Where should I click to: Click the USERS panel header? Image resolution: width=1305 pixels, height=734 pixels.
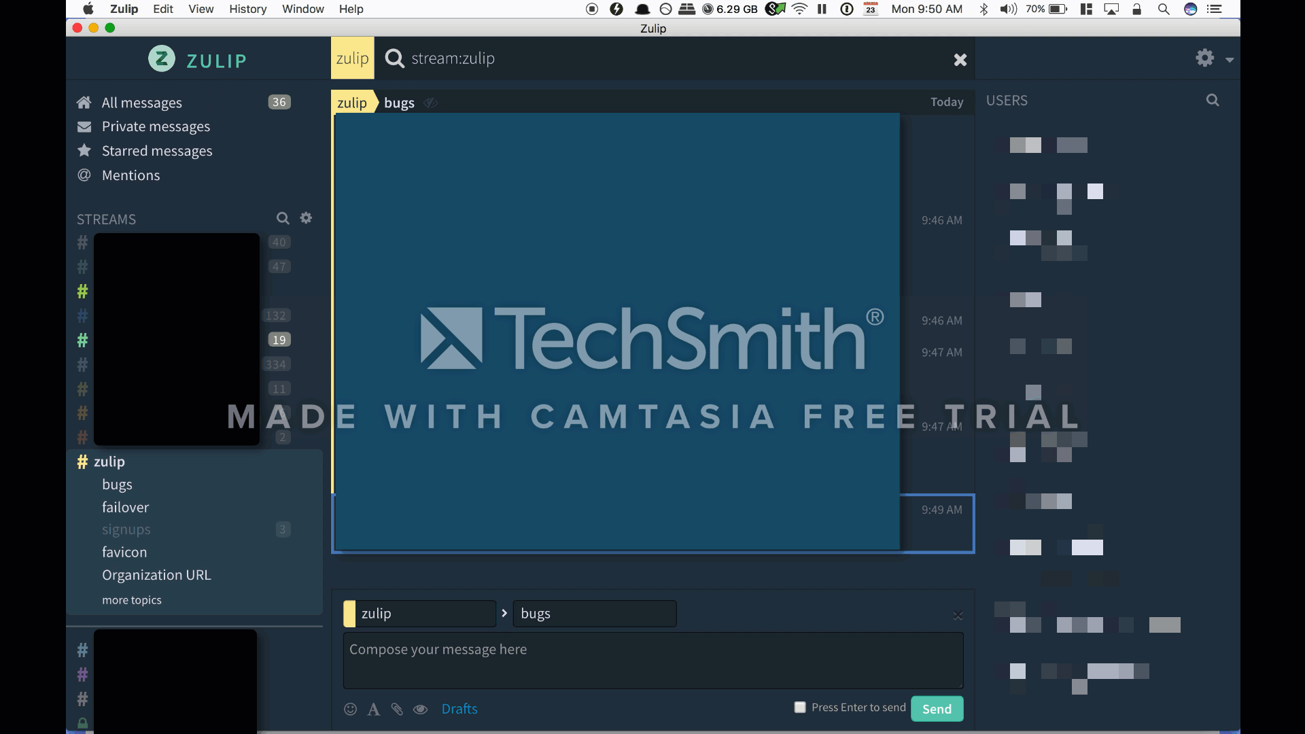coord(1007,101)
